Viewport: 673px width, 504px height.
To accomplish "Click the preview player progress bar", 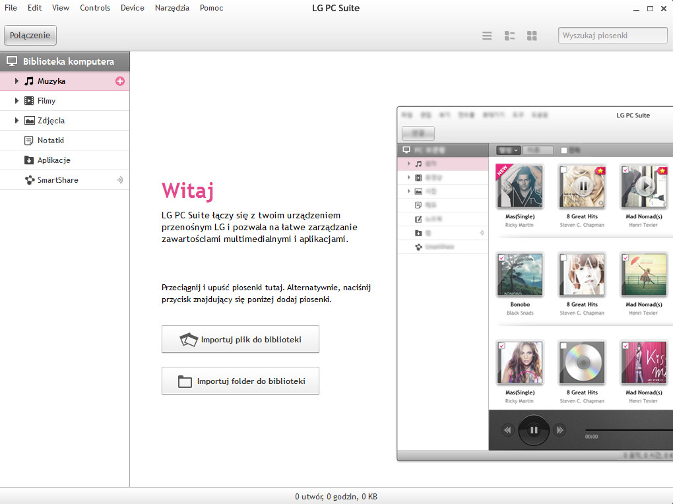I will click(x=629, y=429).
